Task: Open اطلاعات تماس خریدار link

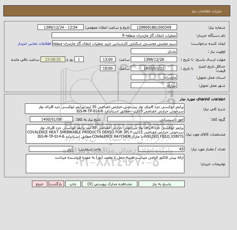Action: (34, 44)
